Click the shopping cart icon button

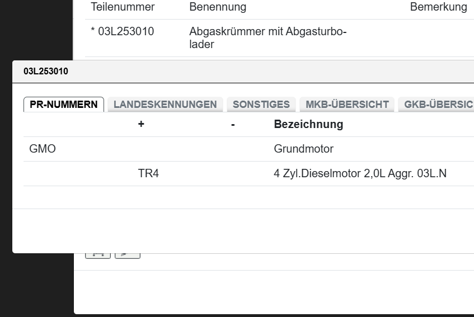pos(98,256)
